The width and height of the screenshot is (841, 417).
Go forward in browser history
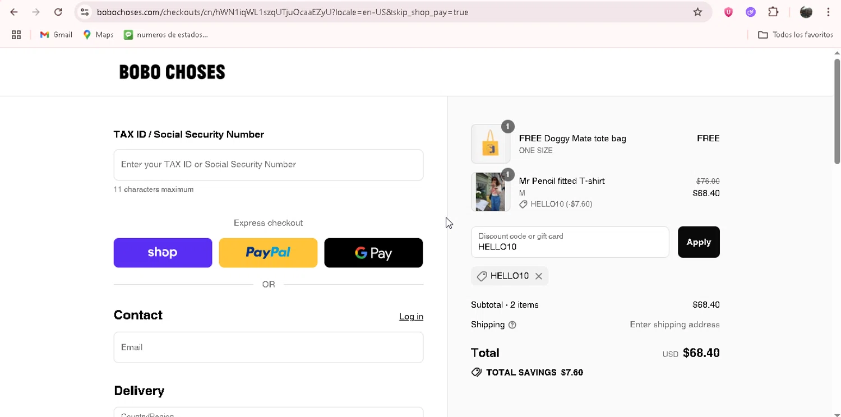coord(36,12)
